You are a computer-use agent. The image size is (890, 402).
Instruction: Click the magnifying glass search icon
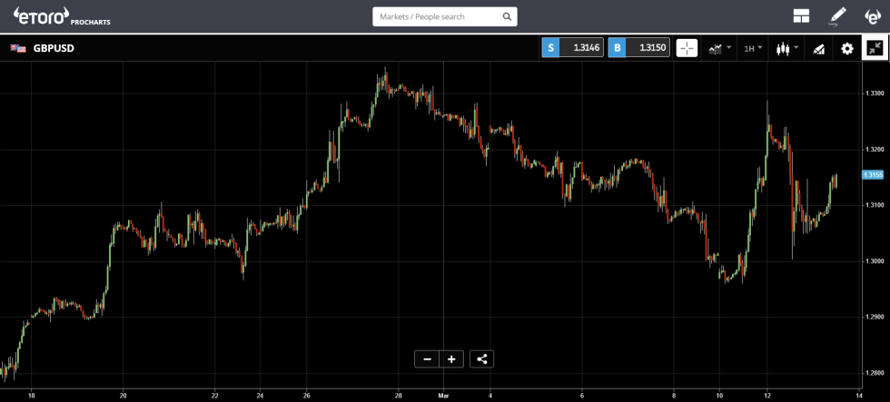click(x=507, y=16)
